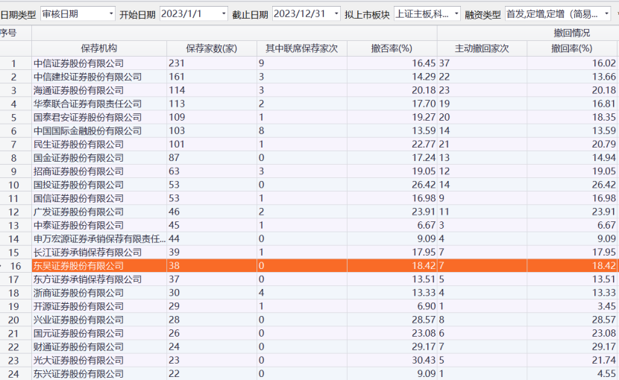This screenshot has width=619, height=380.
Task: Click row number 10 cell
Action: tap(13, 185)
